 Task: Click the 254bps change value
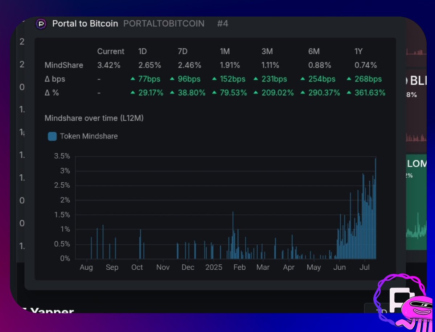point(322,79)
